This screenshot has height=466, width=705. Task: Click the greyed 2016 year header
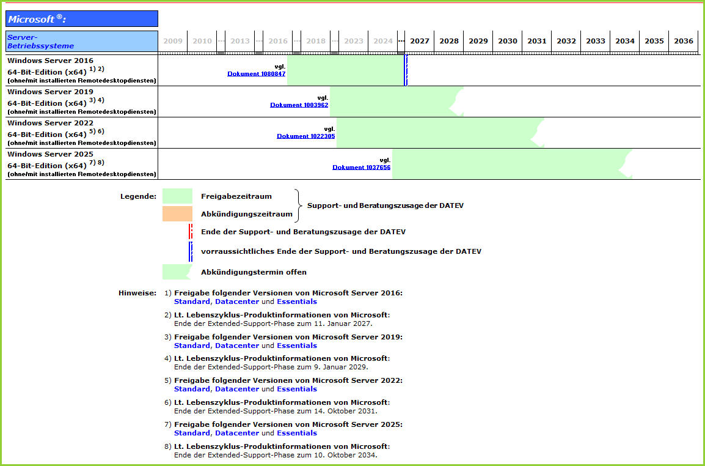pyautogui.click(x=278, y=41)
